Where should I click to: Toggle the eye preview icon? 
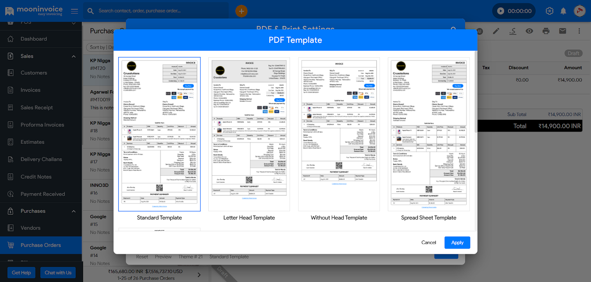coord(529,31)
